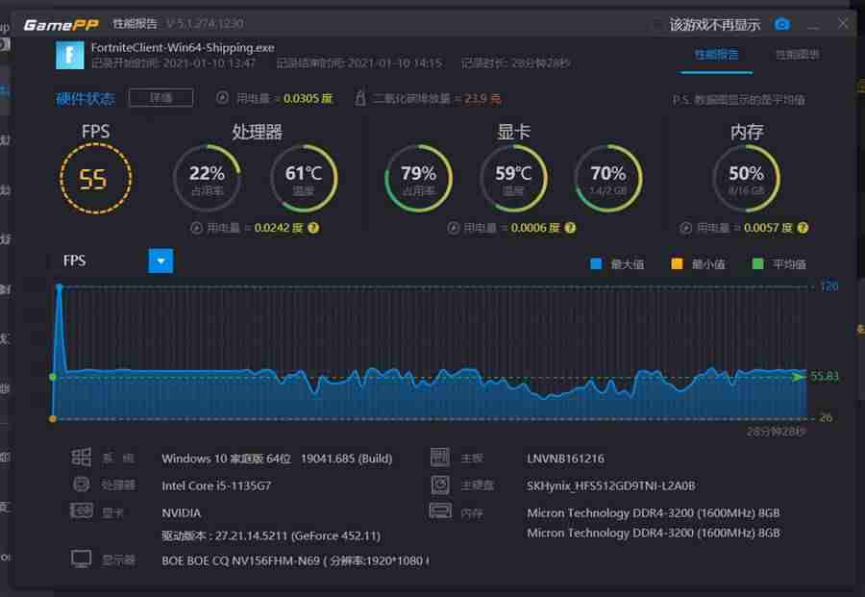Click the monitor display icon in the info list
The height and width of the screenshot is (597, 865).
81,559
